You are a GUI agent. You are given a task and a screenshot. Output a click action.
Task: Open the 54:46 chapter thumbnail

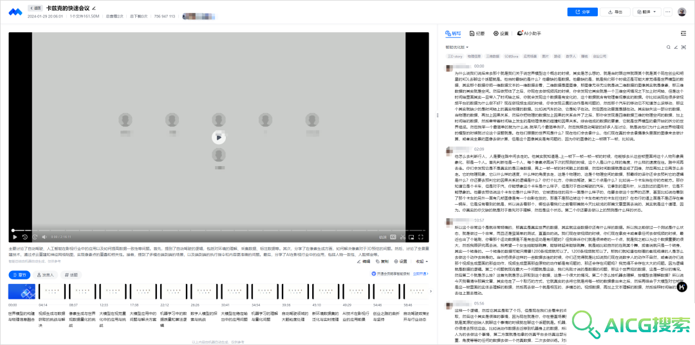point(386,292)
